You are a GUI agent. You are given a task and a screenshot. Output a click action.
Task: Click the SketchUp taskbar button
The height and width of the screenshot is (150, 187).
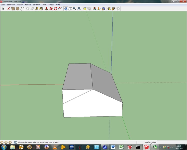coord(147,147)
